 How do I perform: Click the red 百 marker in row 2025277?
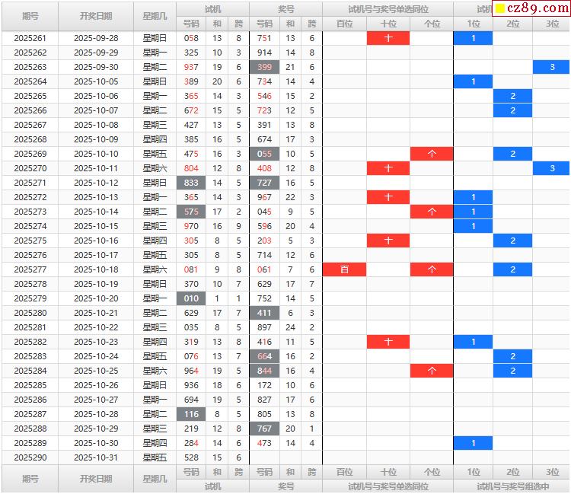coord(344,269)
